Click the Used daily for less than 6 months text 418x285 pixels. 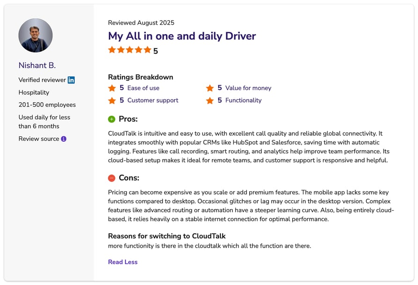(44, 122)
